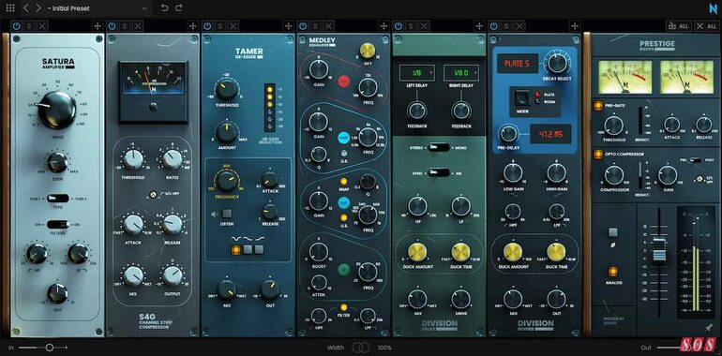
Task: Click the Satura module move handle
Action: pyautogui.click(x=98, y=26)
